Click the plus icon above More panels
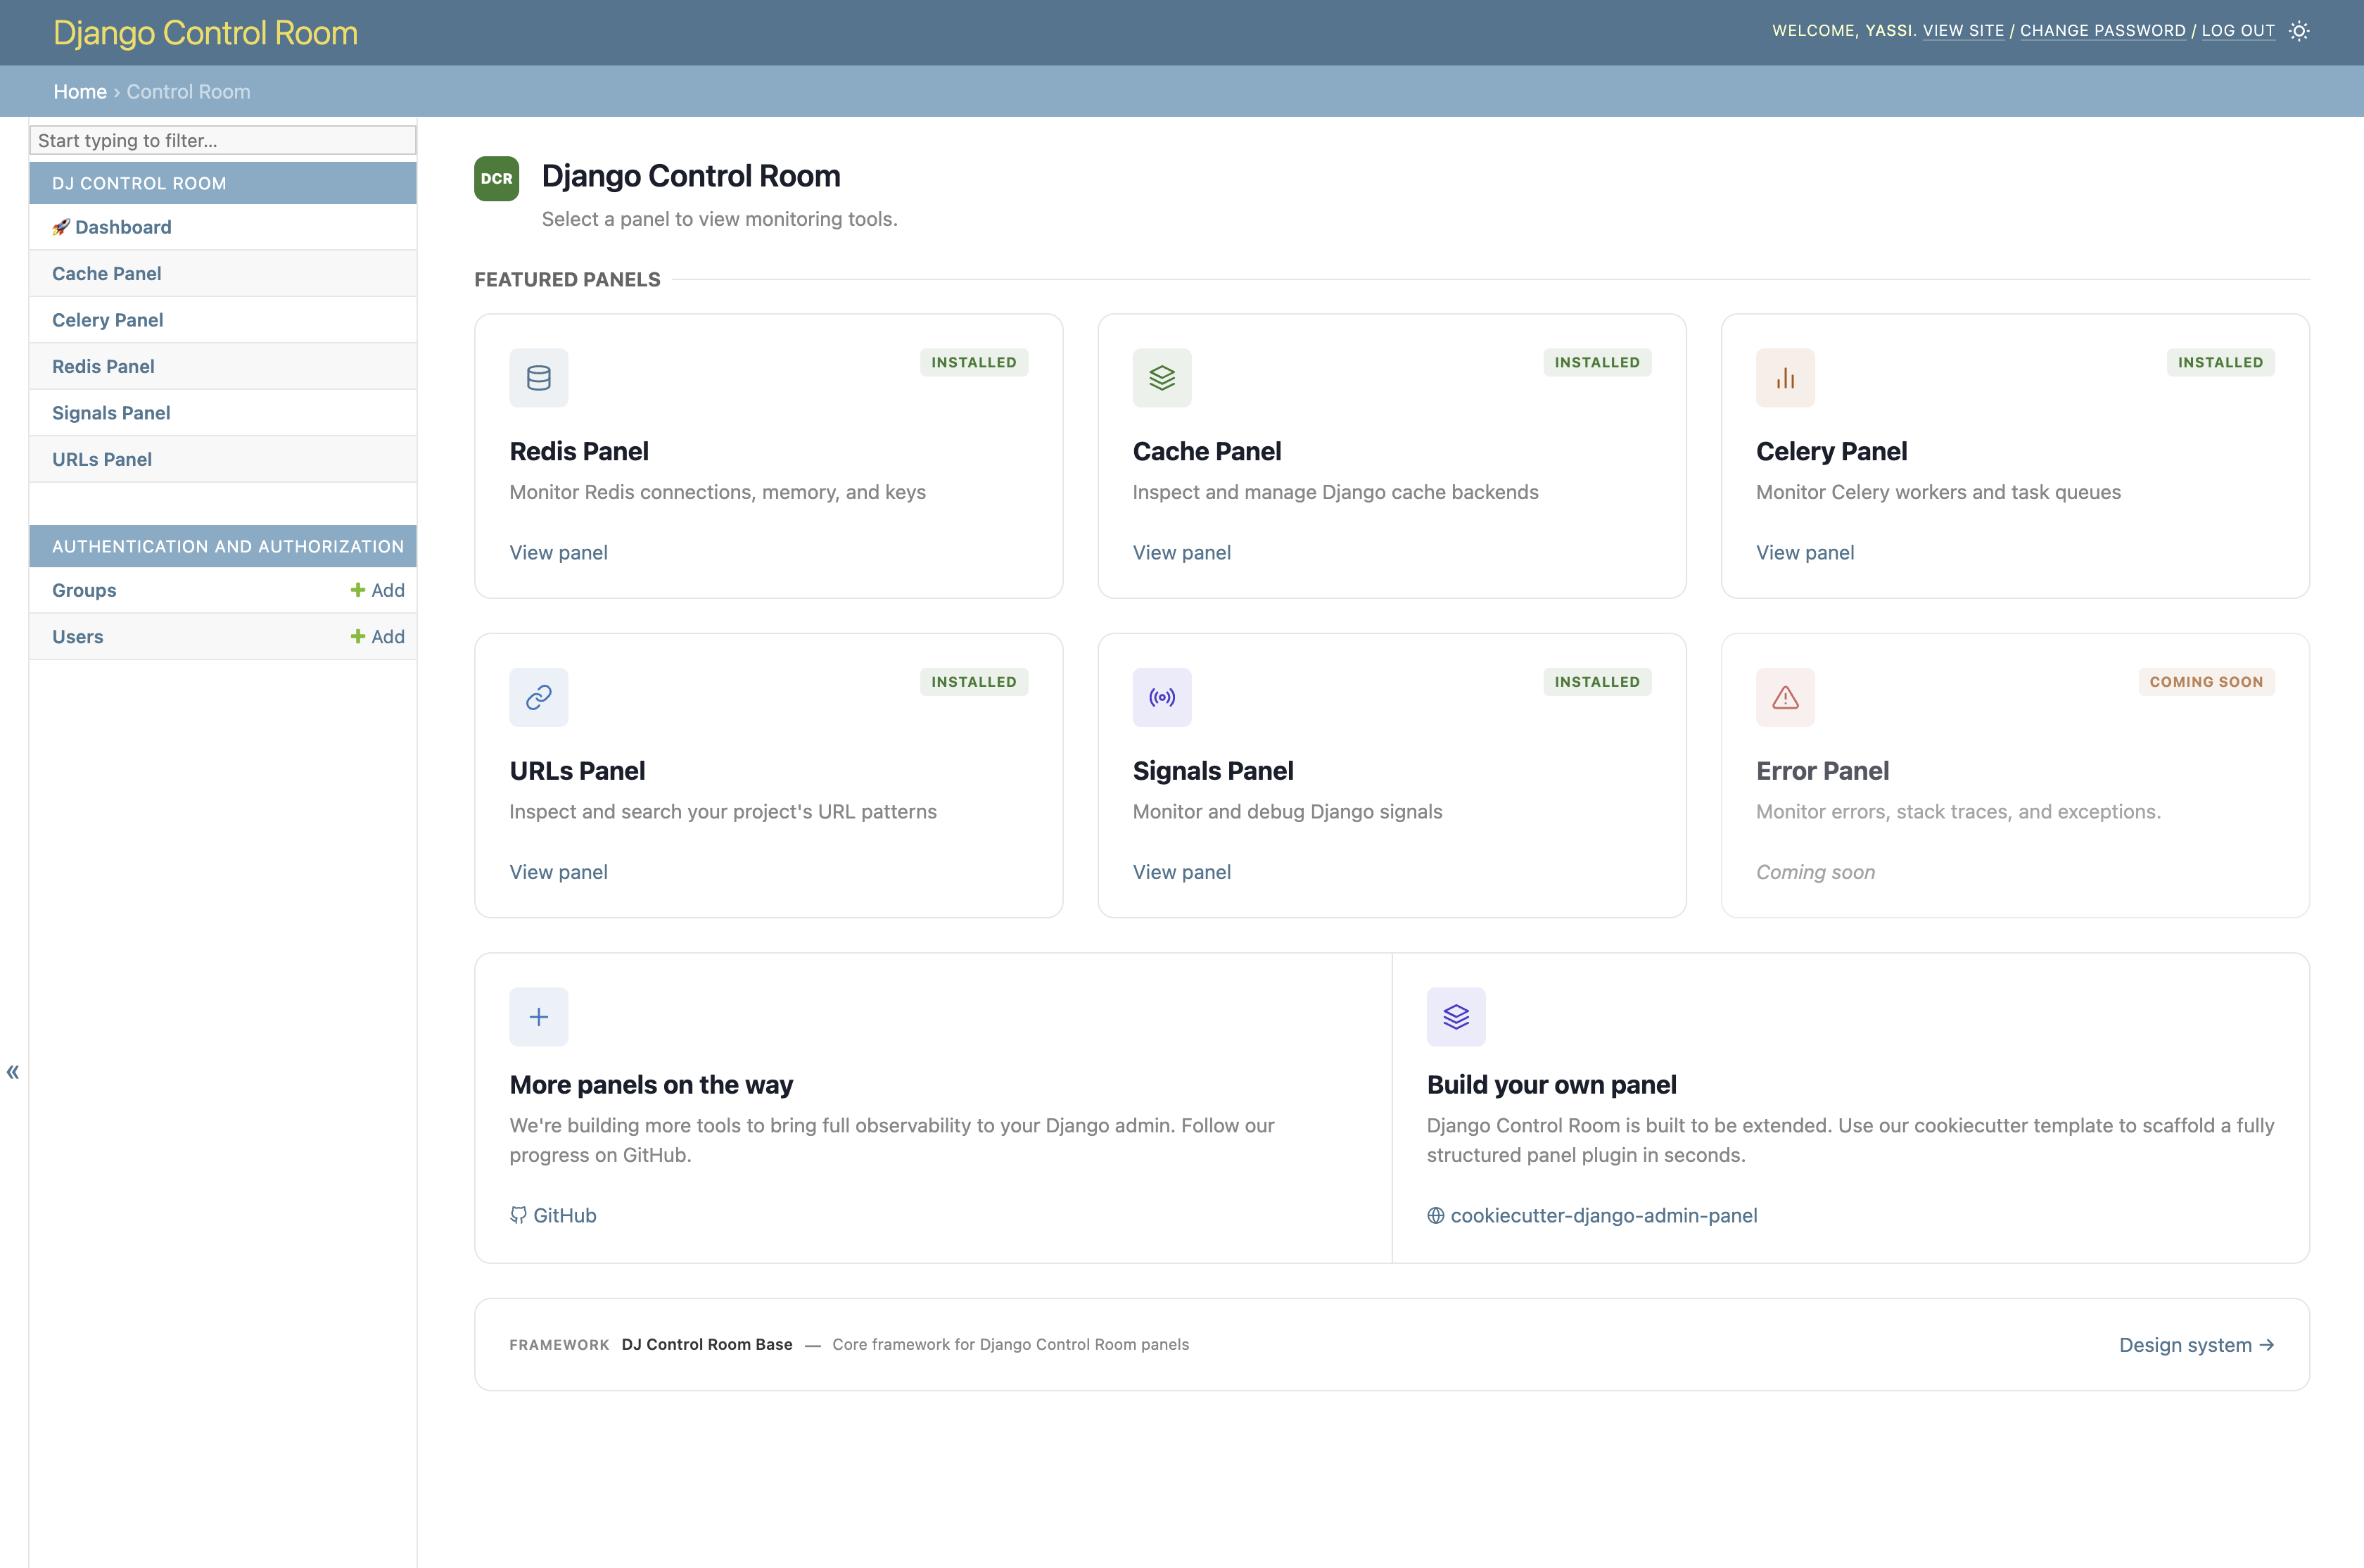2364x1568 pixels. pos(539,1017)
